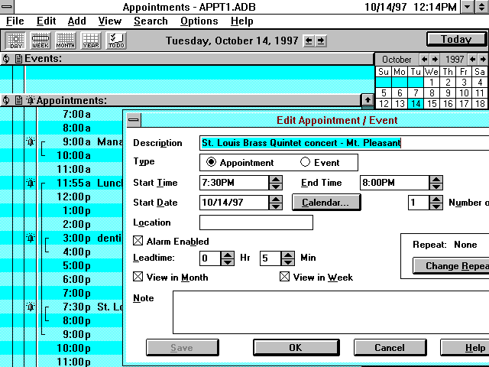The height and width of the screenshot is (367, 489).
Task: Open the Search menu
Action: click(x=151, y=21)
